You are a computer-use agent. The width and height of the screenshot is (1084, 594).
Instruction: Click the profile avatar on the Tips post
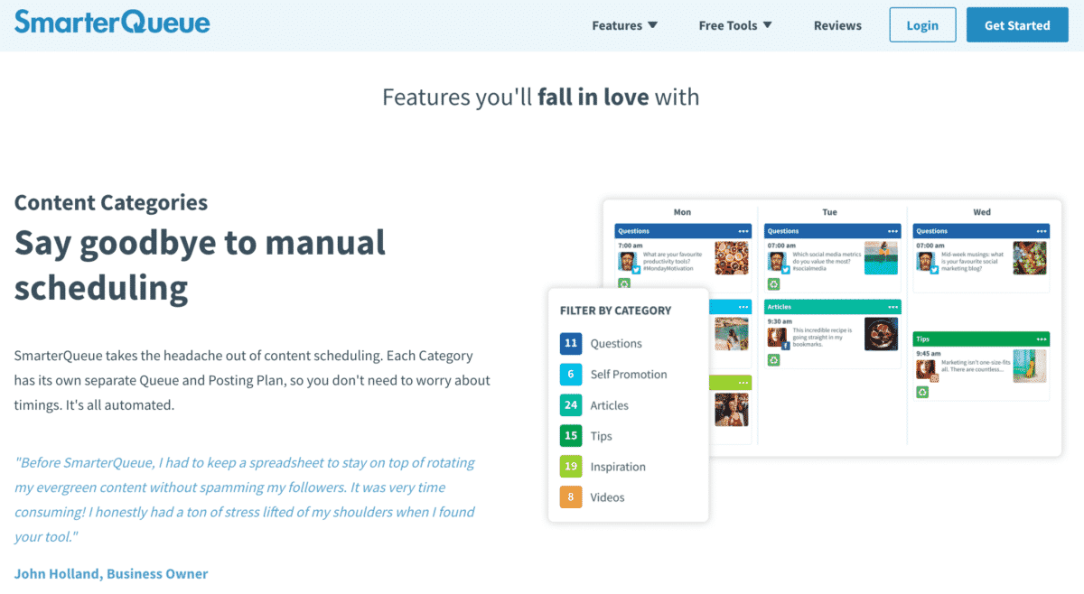pyautogui.click(x=925, y=369)
